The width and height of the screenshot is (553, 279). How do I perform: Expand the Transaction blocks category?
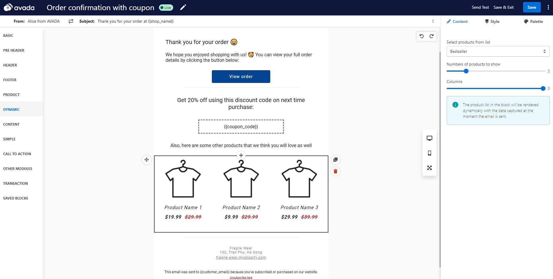[16, 184]
